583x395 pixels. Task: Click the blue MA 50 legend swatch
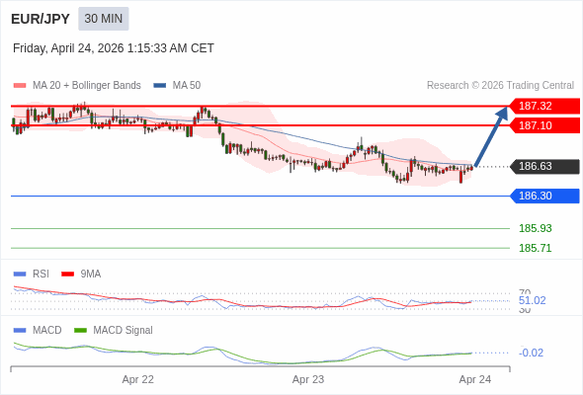pyautogui.click(x=160, y=86)
